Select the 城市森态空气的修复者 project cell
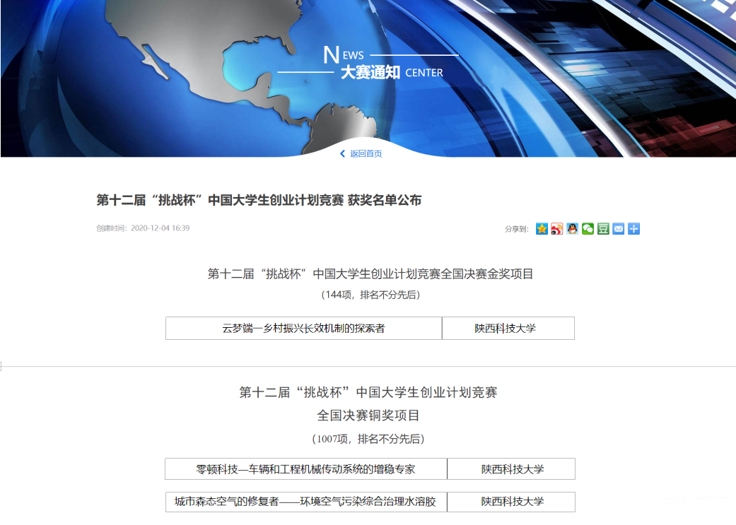Viewport: 736px width, 525px height. tap(305, 502)
